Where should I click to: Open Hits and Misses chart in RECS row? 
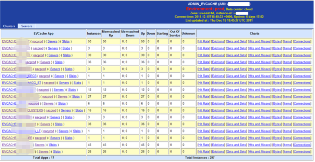tap(259, 76)
